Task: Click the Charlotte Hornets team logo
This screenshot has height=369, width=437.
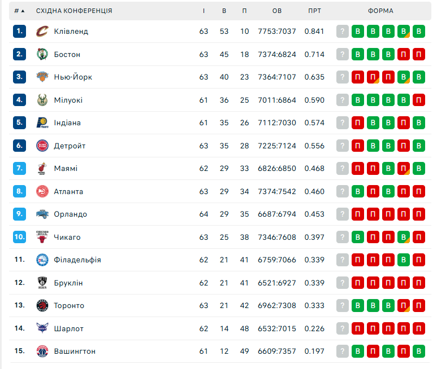Action: click(42, 328)
